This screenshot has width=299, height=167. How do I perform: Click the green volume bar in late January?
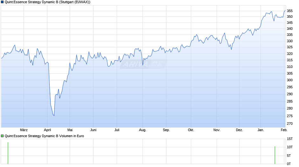pyautogui.click(x=275, y=155)
